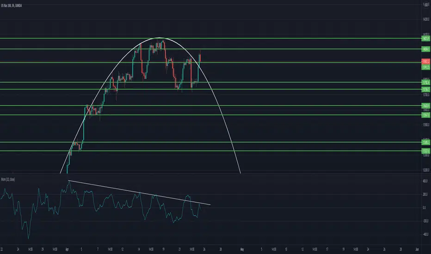
Task: Click the green price label 13910.5
Action: coord(426,67)
